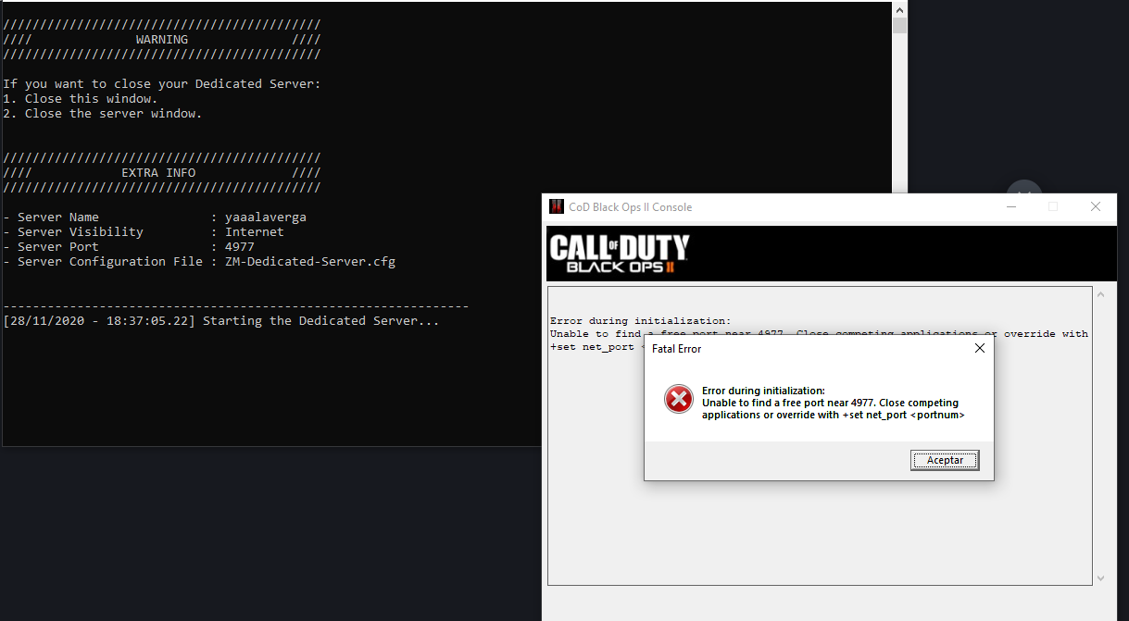Click the server name 'yaaalaverga'
1129x621 pixels.
tap(266, 217)
